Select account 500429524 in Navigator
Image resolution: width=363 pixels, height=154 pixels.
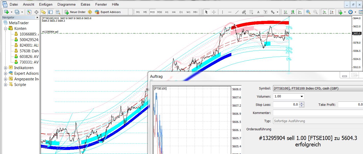point(26,40)
